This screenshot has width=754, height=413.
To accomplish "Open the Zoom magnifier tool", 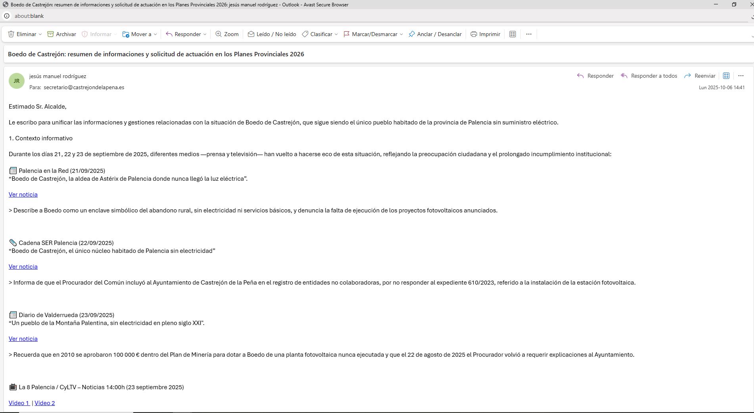I will (x=227, y=34).
